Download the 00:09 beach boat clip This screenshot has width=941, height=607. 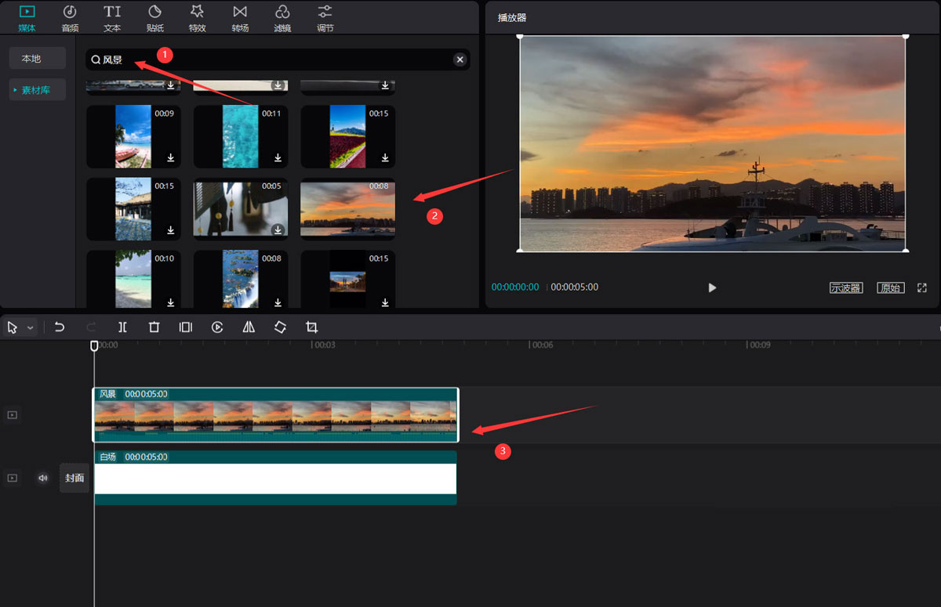(x=170, y=158)
